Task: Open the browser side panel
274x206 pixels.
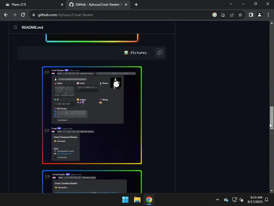Action: pyautogui.click(x=251, y=15)
